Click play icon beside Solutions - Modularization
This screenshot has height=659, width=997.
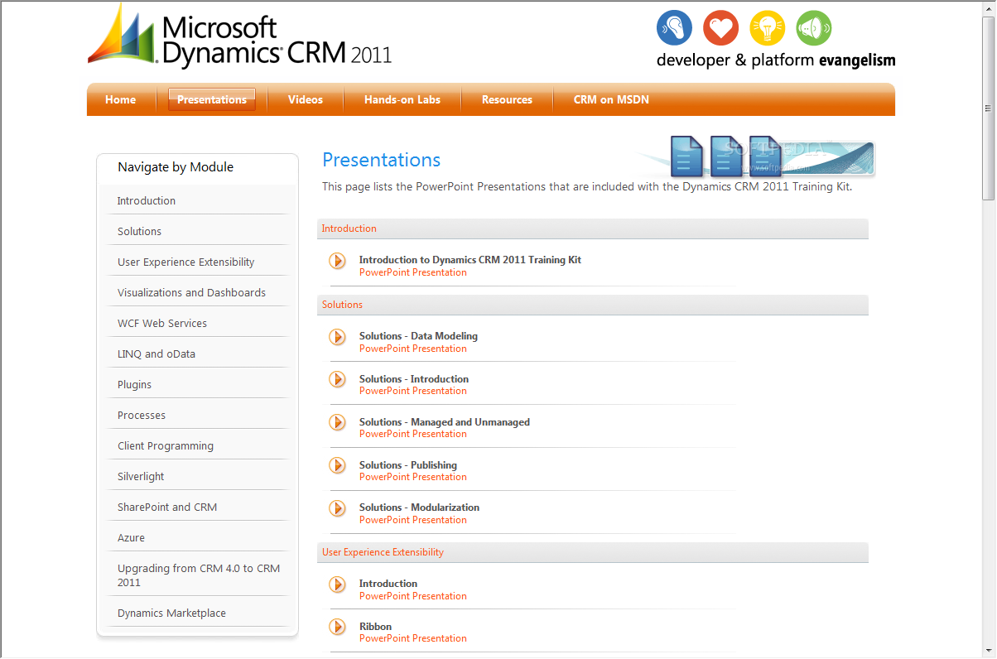coord(337,507)
